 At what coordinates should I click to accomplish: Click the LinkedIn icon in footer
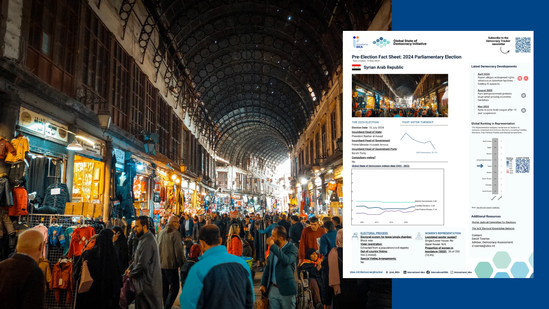[x=405, y=272]
